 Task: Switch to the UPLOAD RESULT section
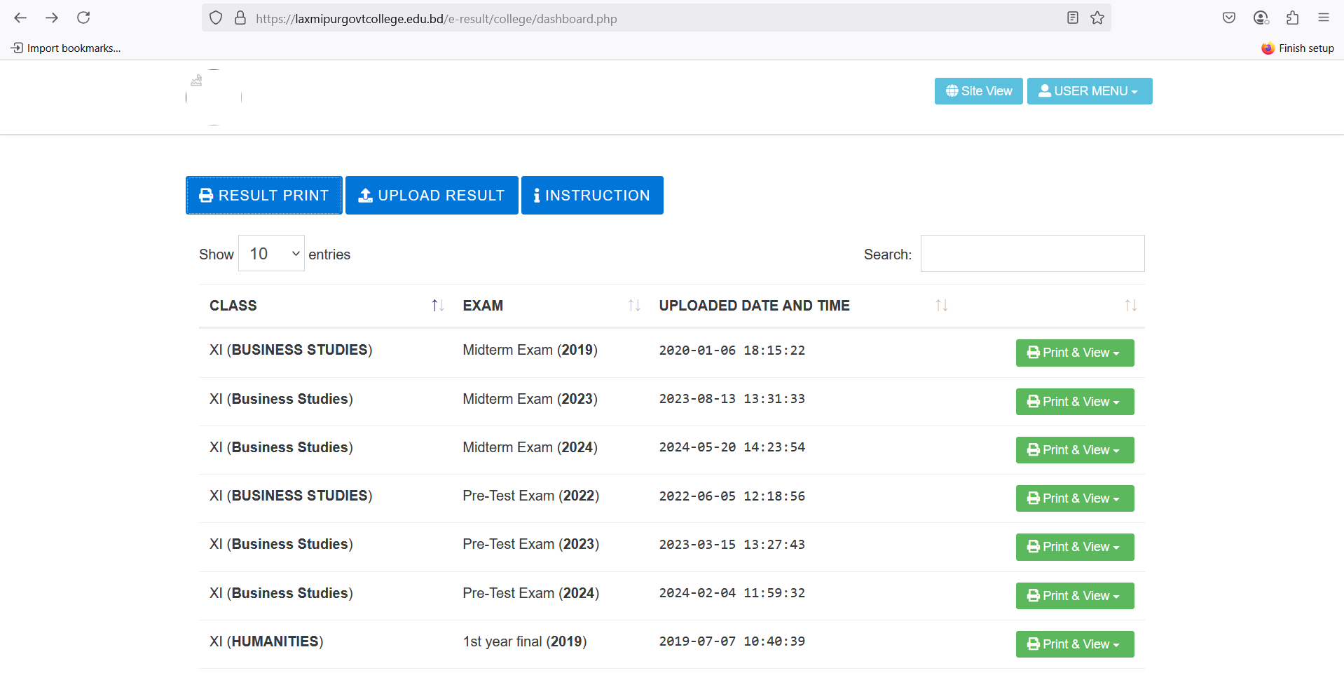click(432, 196)
